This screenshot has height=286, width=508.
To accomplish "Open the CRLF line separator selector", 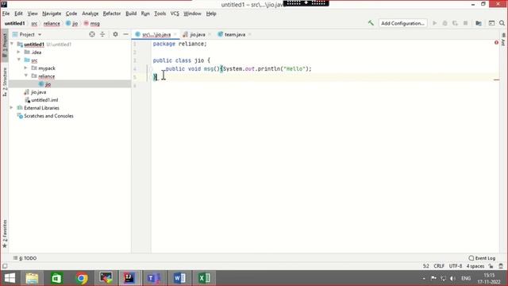I will tap(439, 266).
